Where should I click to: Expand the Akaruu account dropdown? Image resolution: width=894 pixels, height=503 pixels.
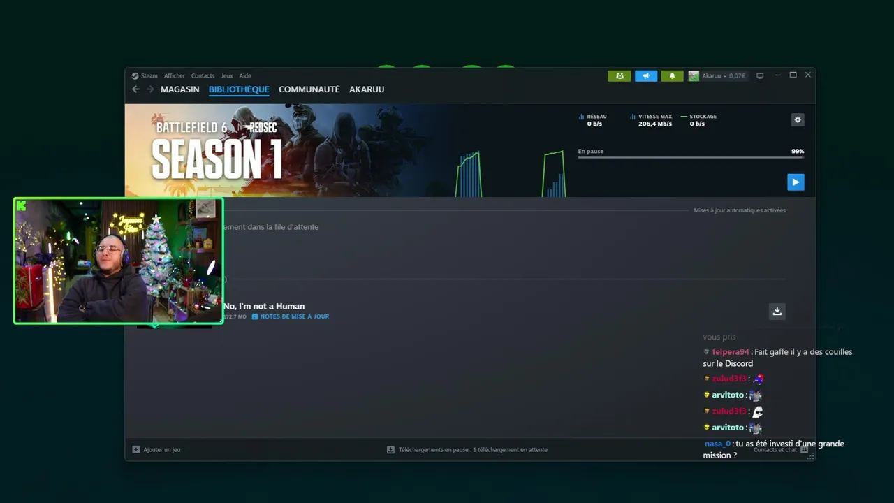(x=725, y=75)
